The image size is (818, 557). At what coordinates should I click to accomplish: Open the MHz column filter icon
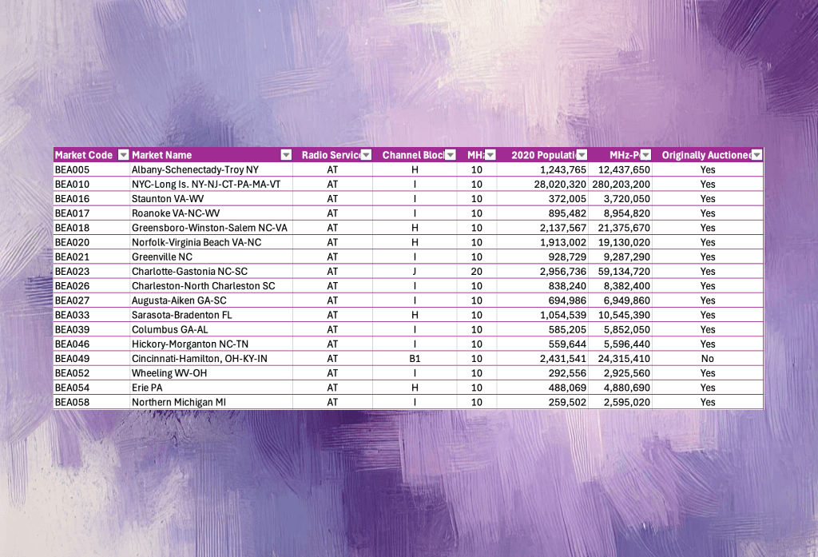tap(489, 154)
